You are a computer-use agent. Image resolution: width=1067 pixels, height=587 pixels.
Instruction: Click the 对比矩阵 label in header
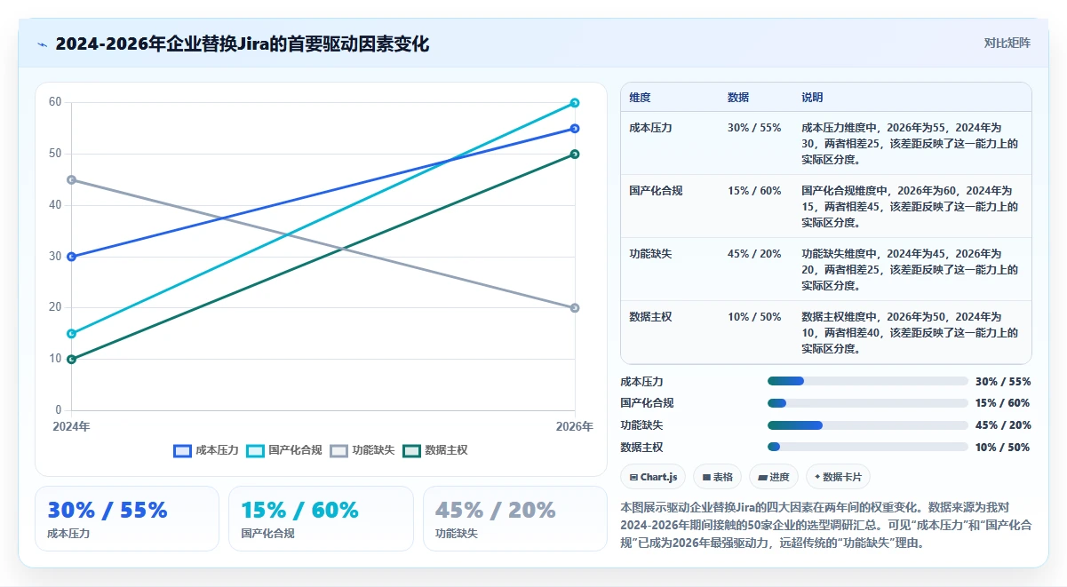click(1007, 43)
